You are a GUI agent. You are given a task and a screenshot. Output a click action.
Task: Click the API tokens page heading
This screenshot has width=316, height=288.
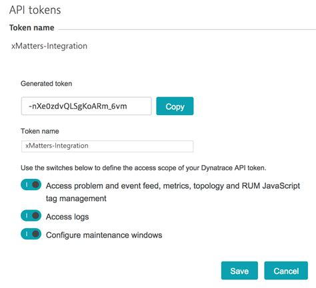point(35,10)
